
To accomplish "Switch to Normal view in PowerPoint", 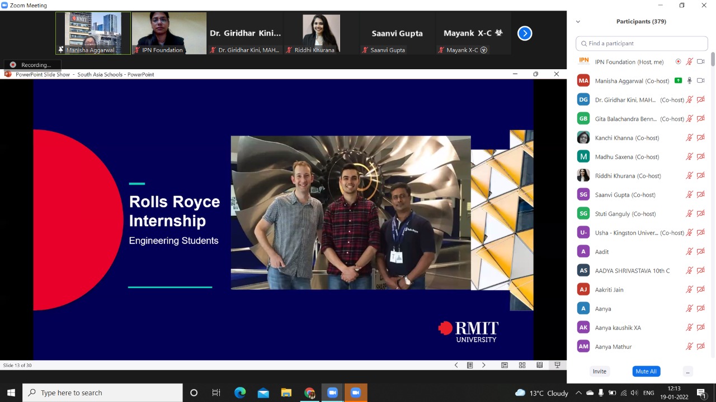I will [505, 365].
